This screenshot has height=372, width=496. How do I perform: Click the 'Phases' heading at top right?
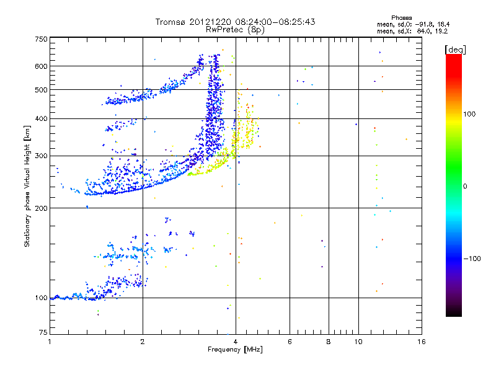[401, 18]
